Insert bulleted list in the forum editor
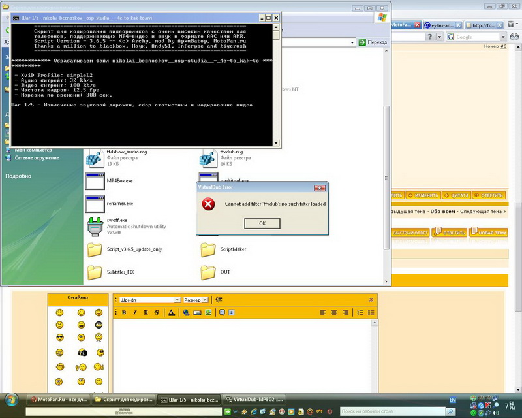 371,312
